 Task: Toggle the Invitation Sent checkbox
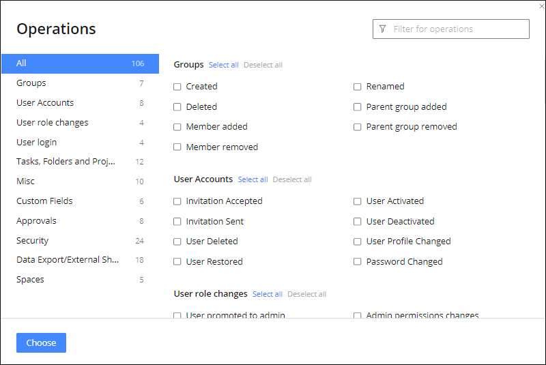point(177,222)
